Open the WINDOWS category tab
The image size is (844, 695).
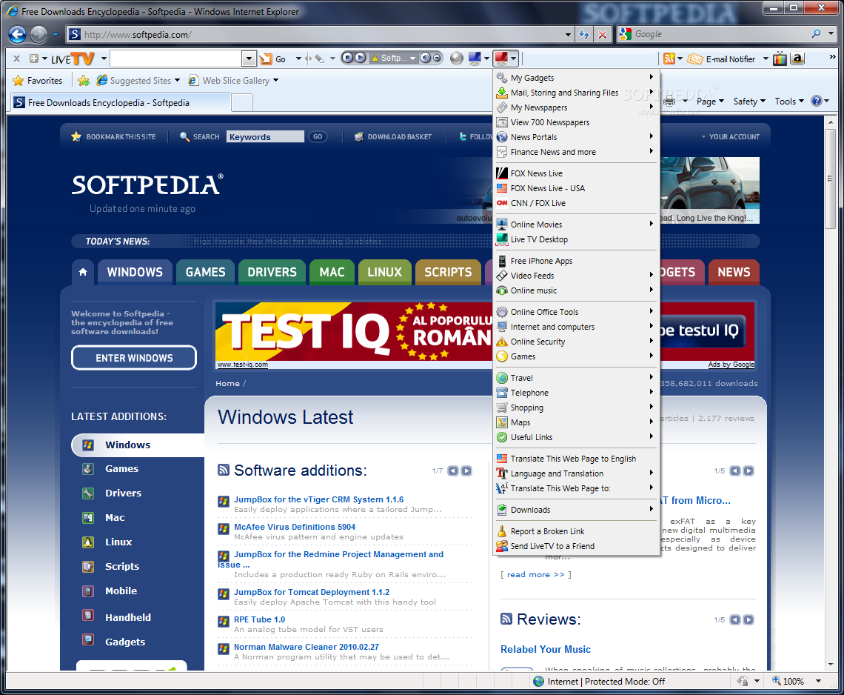(135, 272)
